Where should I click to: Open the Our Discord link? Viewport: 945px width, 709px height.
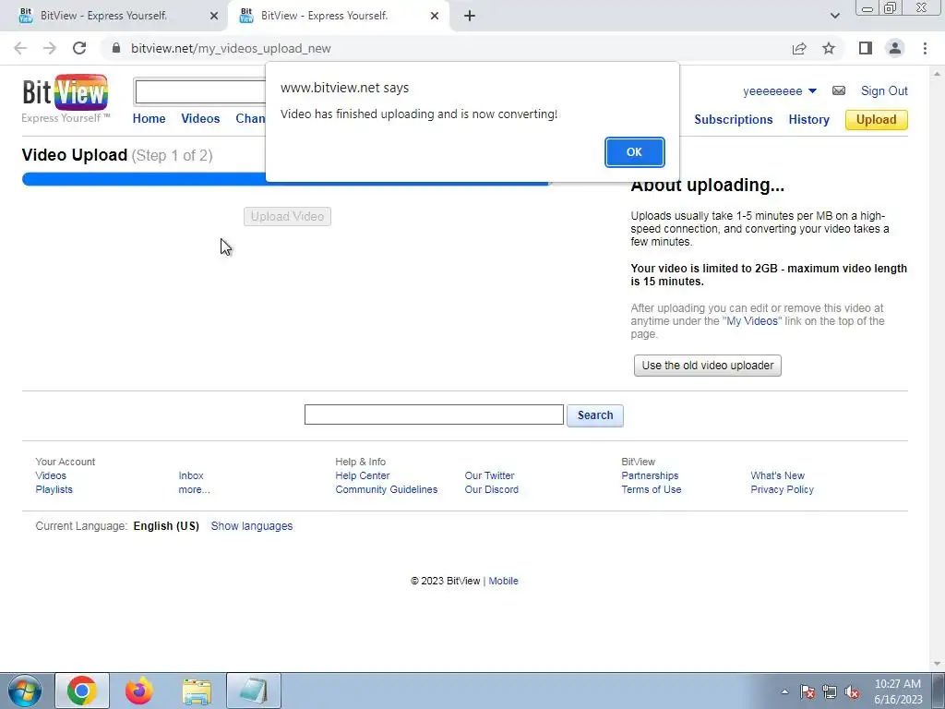point(491,489)
